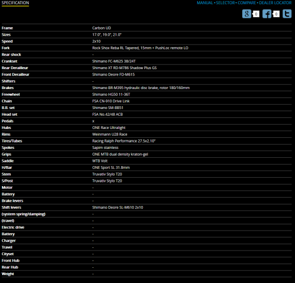Click the Shimano Deore SL-M610 shift levers value

118,208
